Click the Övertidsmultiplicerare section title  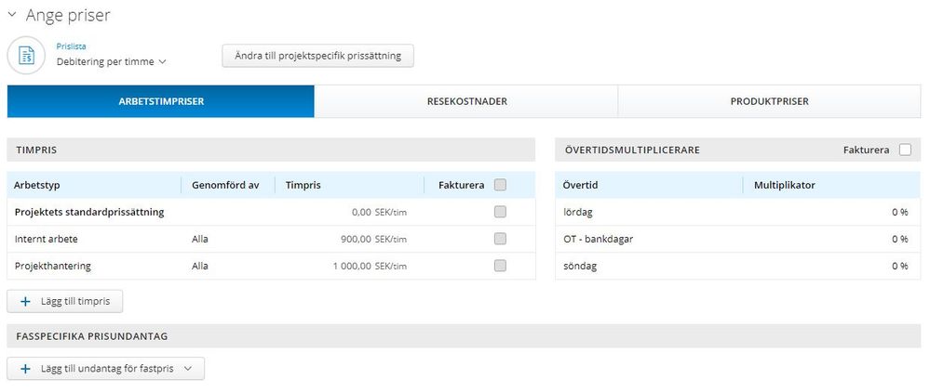point(632,150)
